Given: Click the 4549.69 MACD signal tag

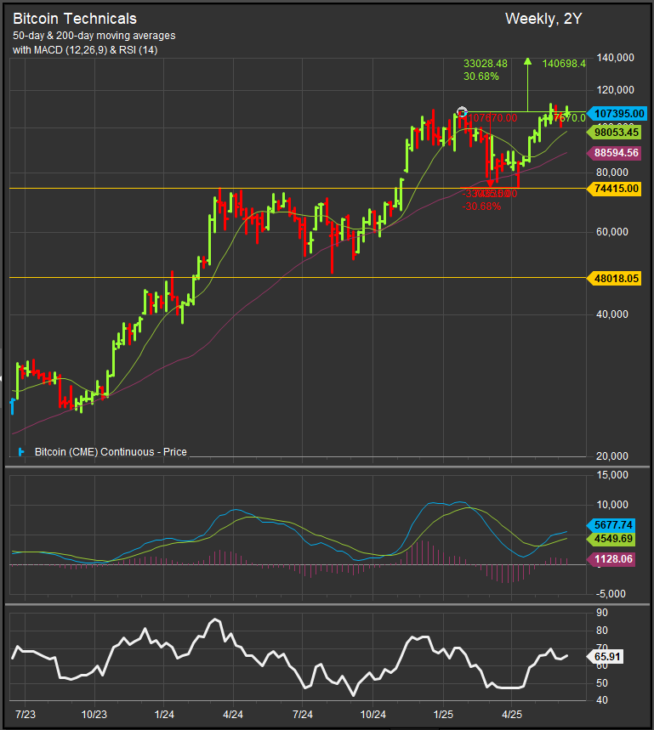Looking at the screenshot, I should tap(611, 539).
